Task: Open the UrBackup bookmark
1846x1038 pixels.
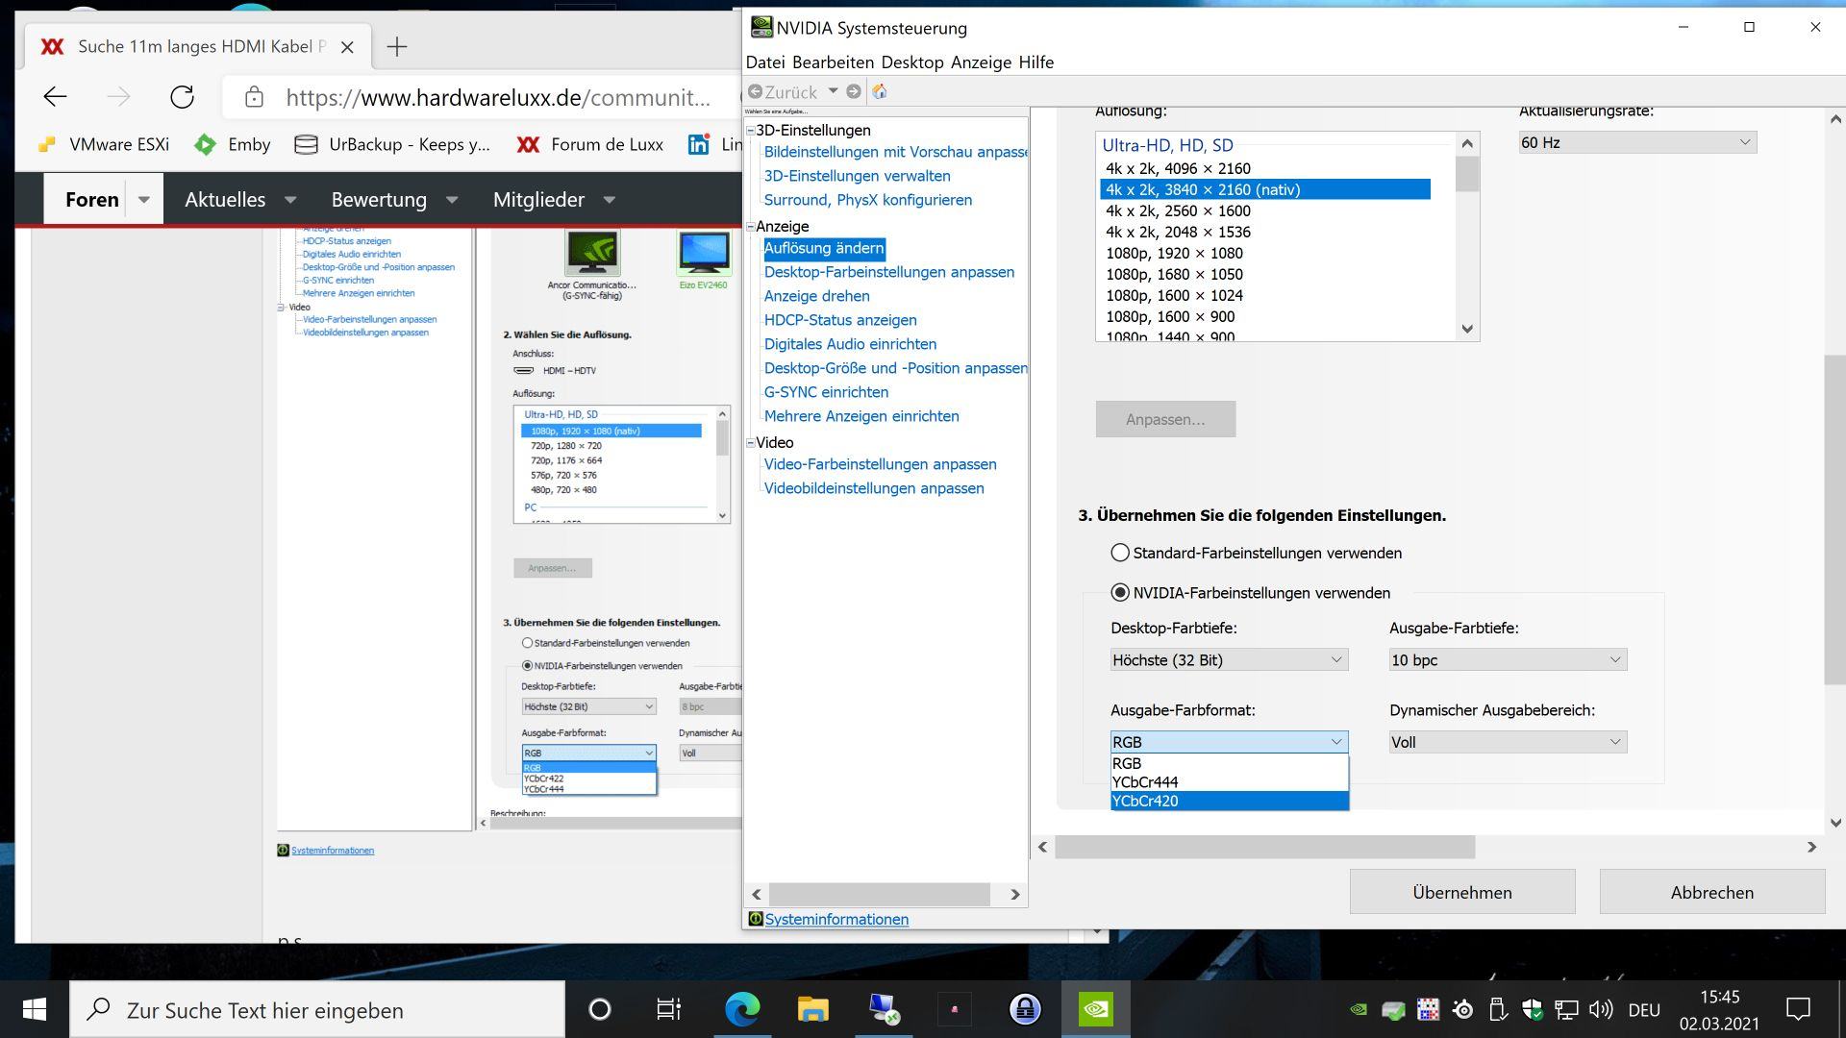Action: click(x=392, y=144)
